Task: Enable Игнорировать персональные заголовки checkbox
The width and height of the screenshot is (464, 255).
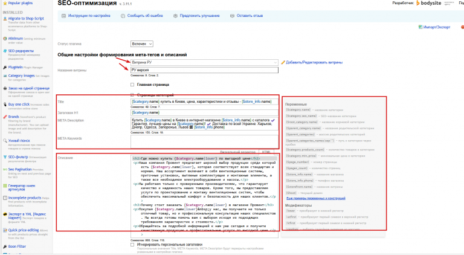Action: (x=132, y=245)
